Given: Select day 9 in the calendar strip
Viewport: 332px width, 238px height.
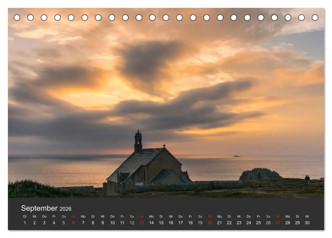Looking at the screenshot, I should (x=103, y=223).
